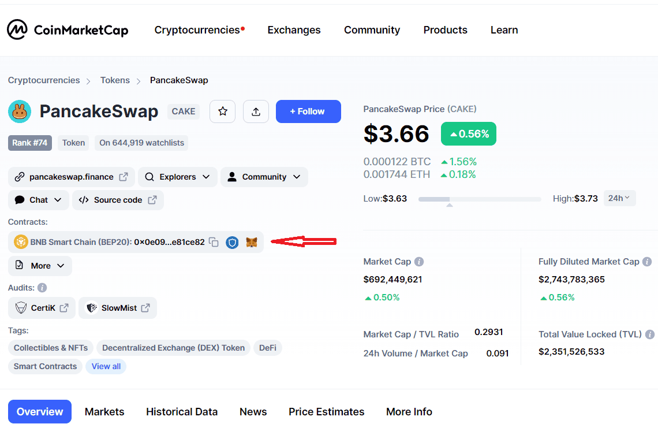Click the DeFi tag

268,348
